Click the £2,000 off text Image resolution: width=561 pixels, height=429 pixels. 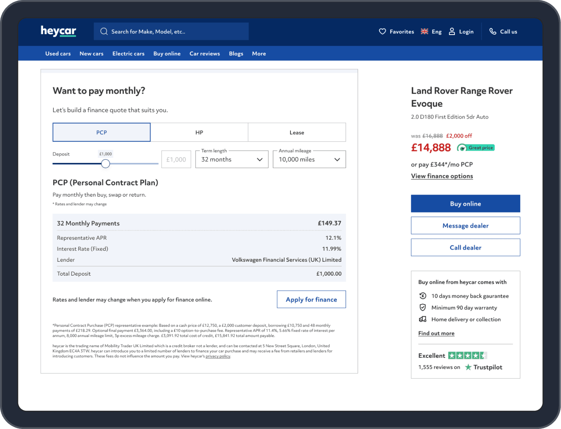[459, 136]
